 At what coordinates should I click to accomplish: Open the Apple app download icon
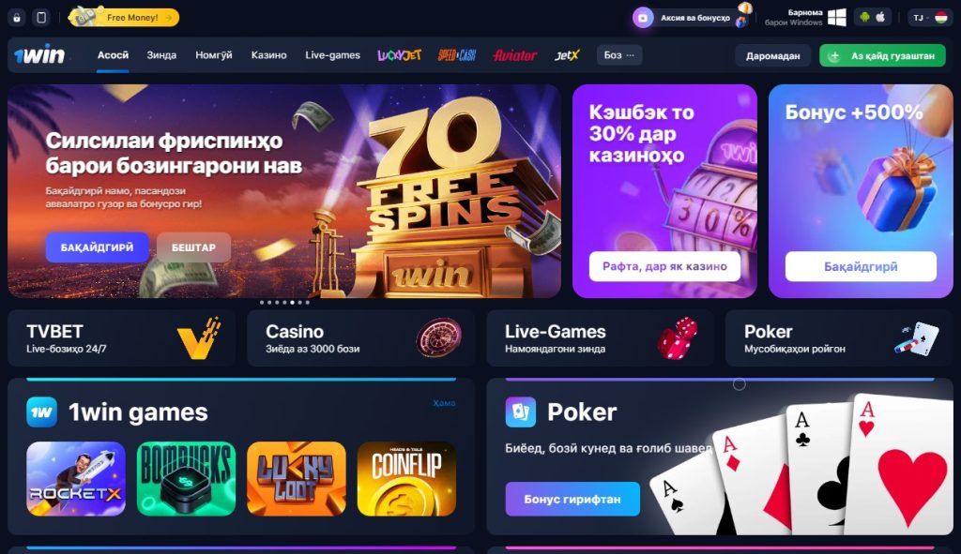880,17
